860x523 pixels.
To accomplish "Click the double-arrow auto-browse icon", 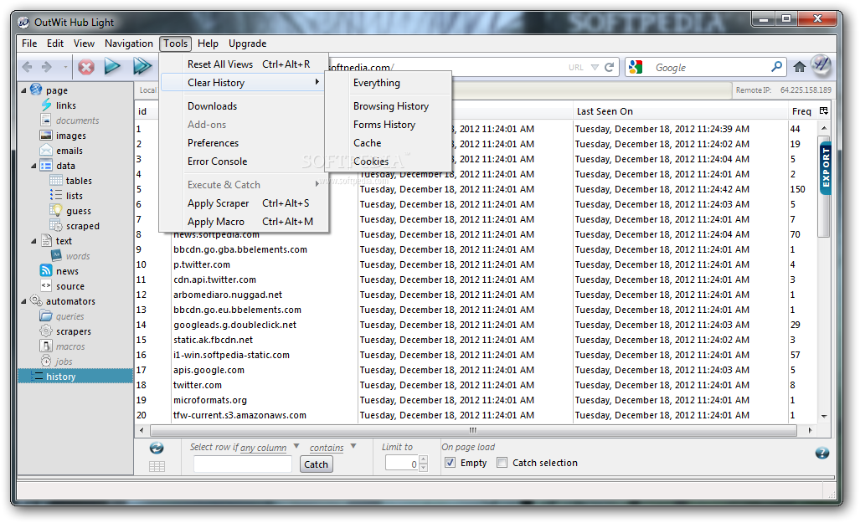I will point(142,66).
